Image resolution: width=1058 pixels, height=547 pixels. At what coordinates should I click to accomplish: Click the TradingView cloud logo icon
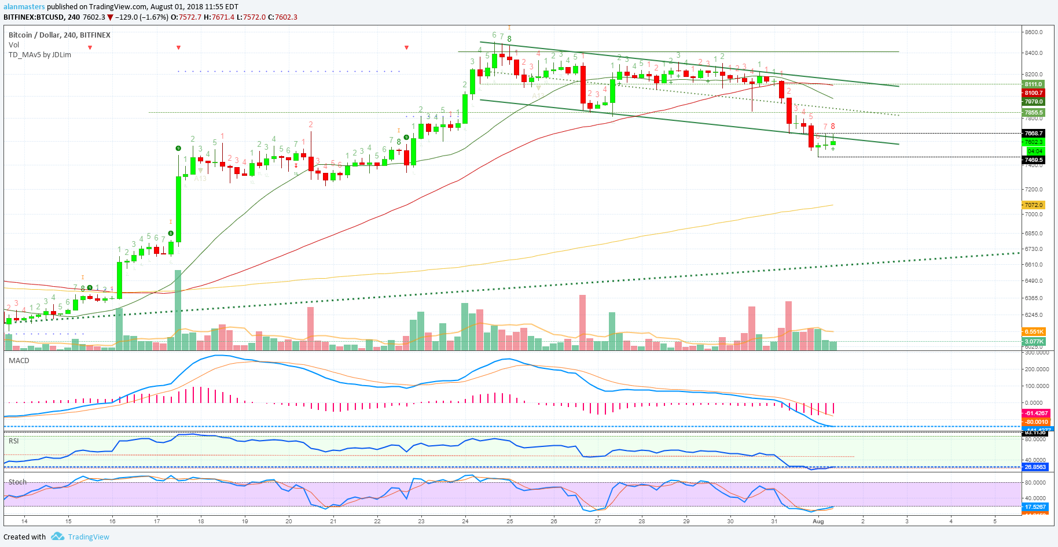point(57,537)
